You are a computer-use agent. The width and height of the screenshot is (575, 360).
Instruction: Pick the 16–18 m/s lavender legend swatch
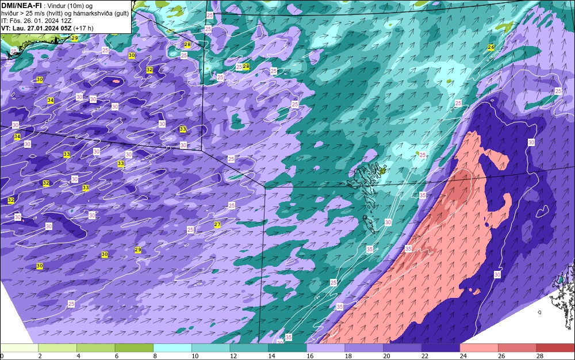point(325,348)
